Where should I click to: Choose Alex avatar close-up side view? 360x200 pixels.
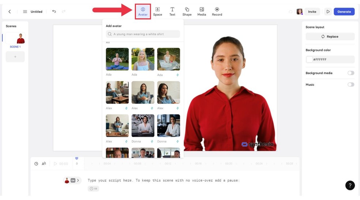(x=169, y=92)
